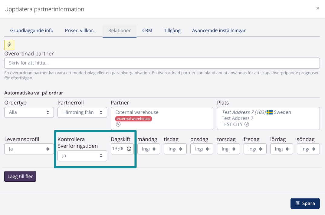Screen dimensions: 325x215
Task: Open the söndag dropdown
Action: click(x=308, y=149)
